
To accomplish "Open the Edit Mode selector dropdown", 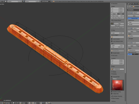I will click(x=8, y=103).
